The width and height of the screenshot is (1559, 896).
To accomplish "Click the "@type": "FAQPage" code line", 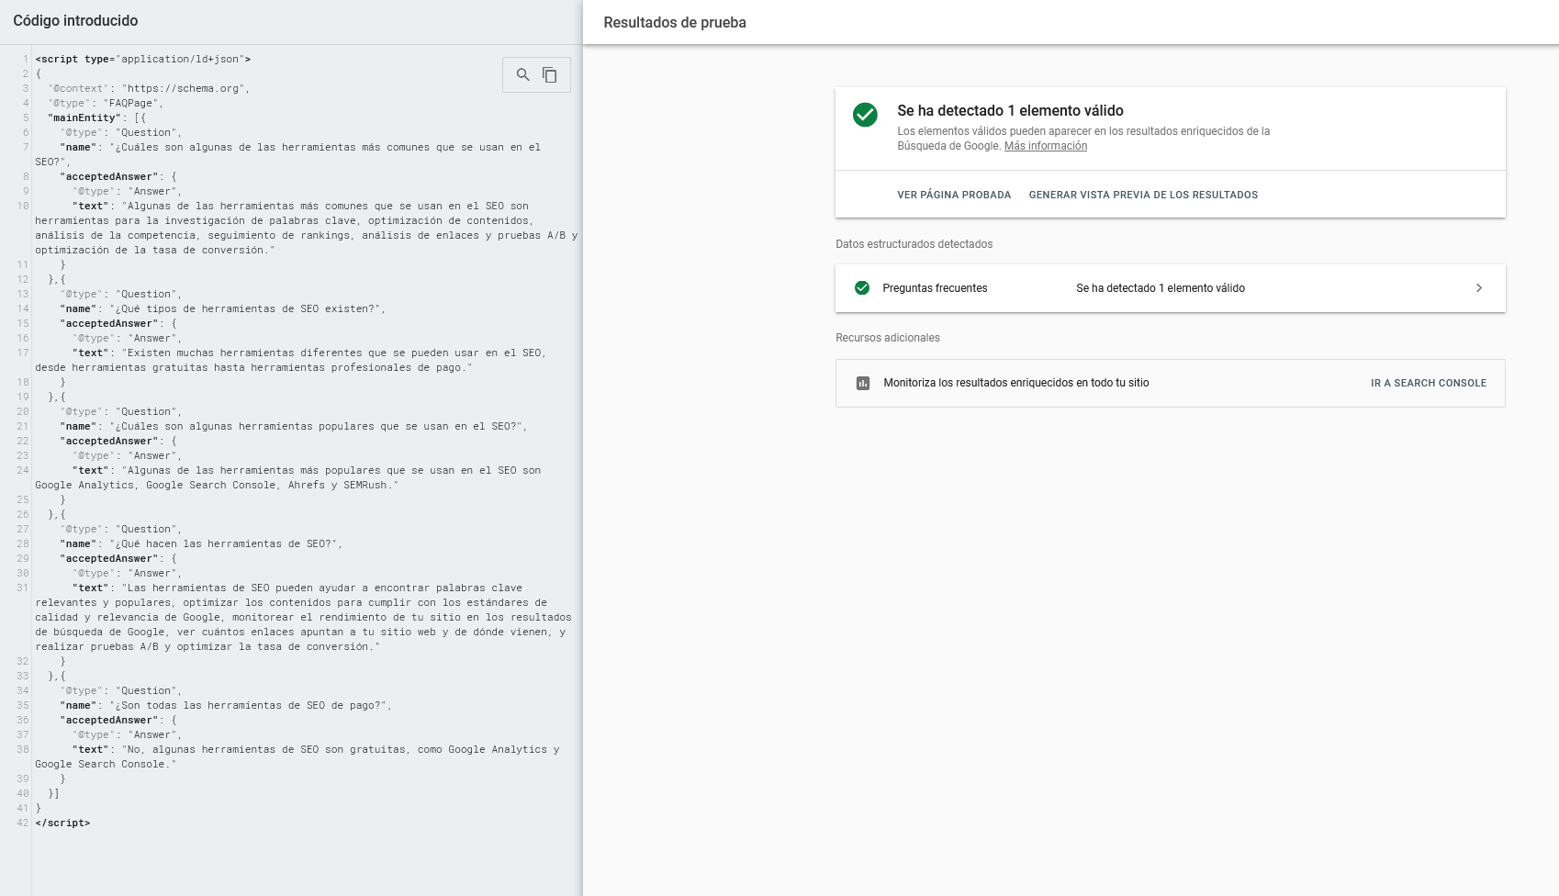I will coord(106,103).
